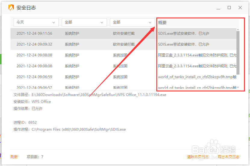Click SDIS.exe summary in the 09:09:32 row
Viewport: 250px width, 166px height.
[x=183, y=44]
